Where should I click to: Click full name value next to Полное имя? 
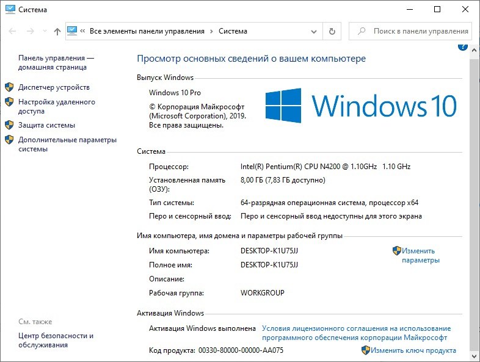click(x=269, y=265)
